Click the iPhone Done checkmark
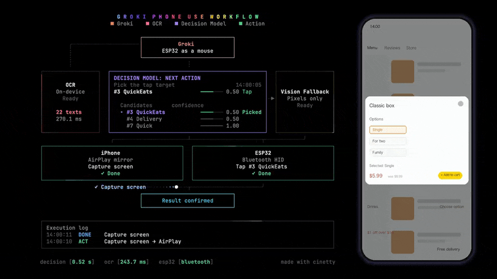The width and height of the screenshot is (497, 279). tap(102, 174)
